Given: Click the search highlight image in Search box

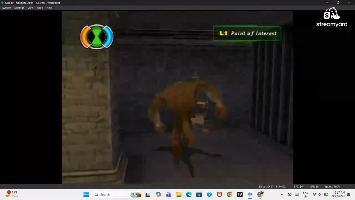Looking at the screenshot, I should (136, 195).
